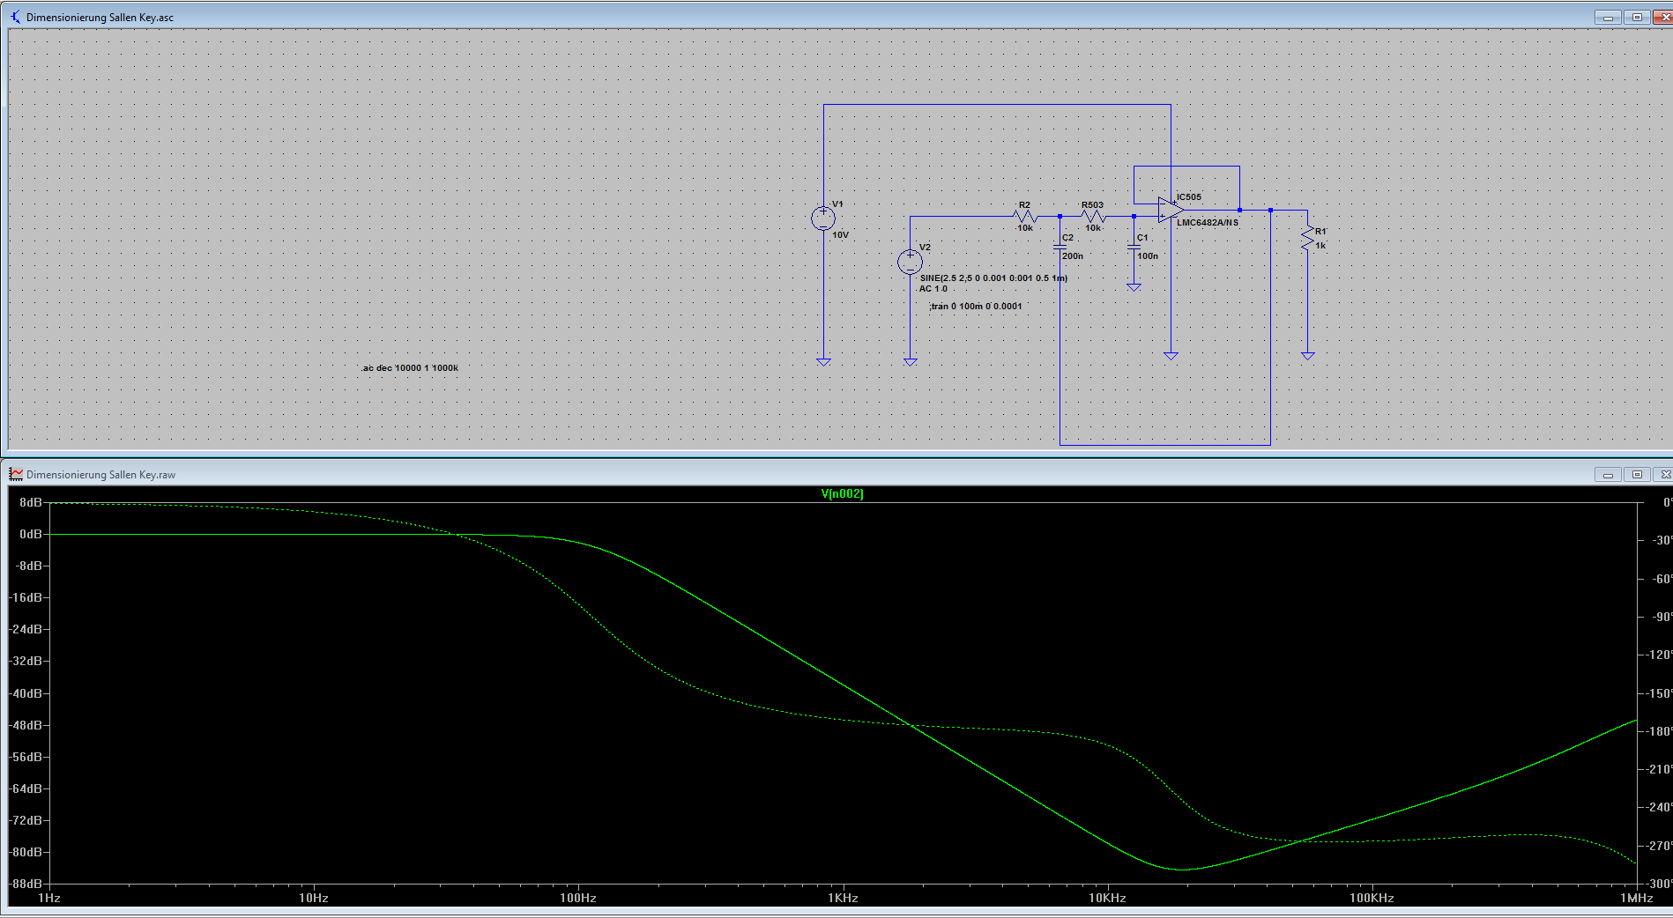Click the R503 resistor symbol
This screenshot has width=1673, height=918.
click(x=1093, y=216)
